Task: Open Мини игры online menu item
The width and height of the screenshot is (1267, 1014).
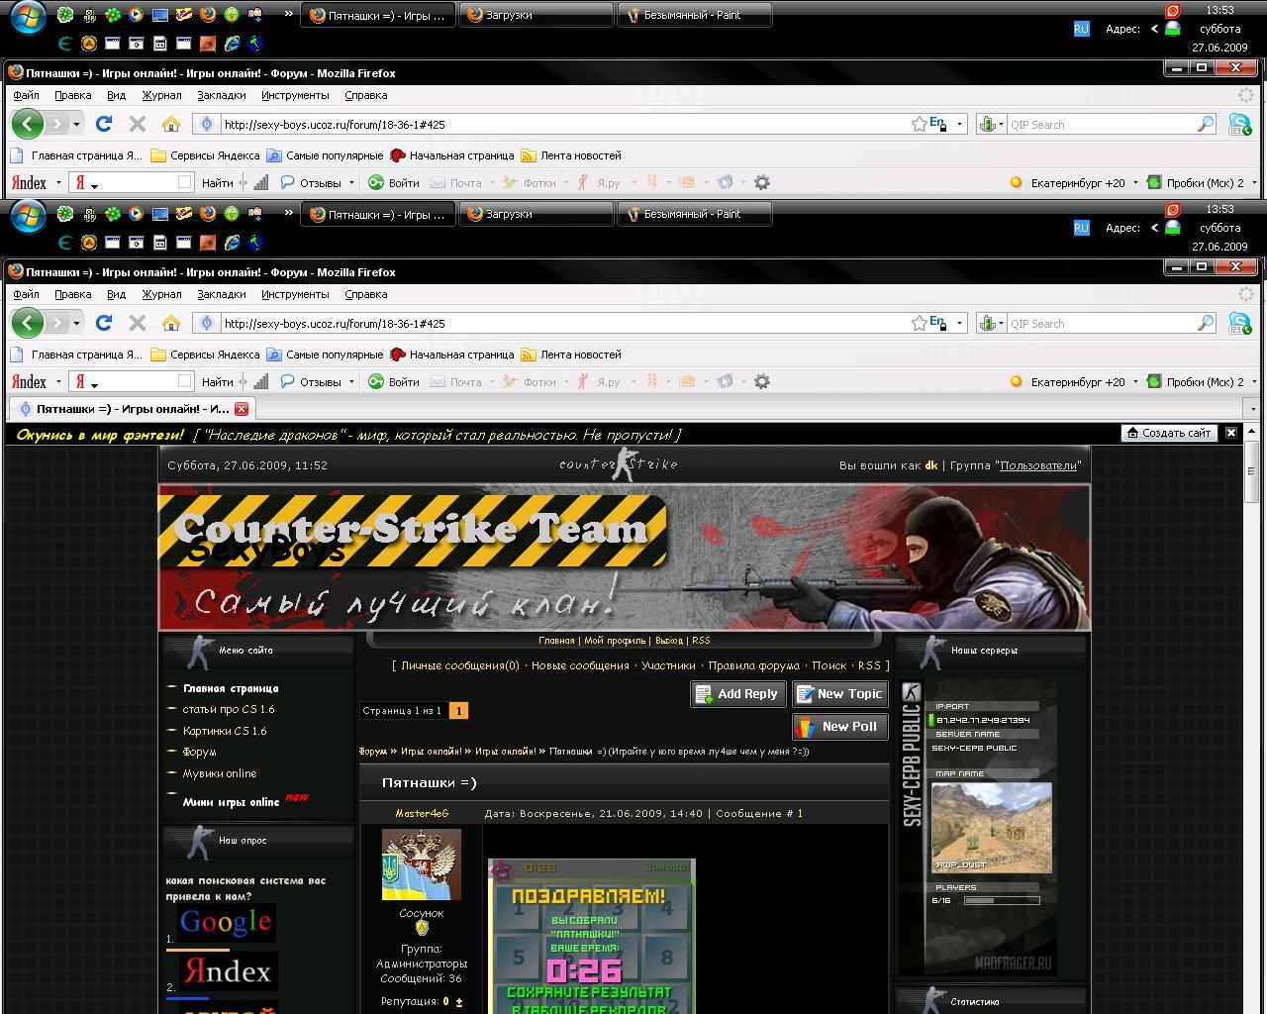Action: click(231, 802)
